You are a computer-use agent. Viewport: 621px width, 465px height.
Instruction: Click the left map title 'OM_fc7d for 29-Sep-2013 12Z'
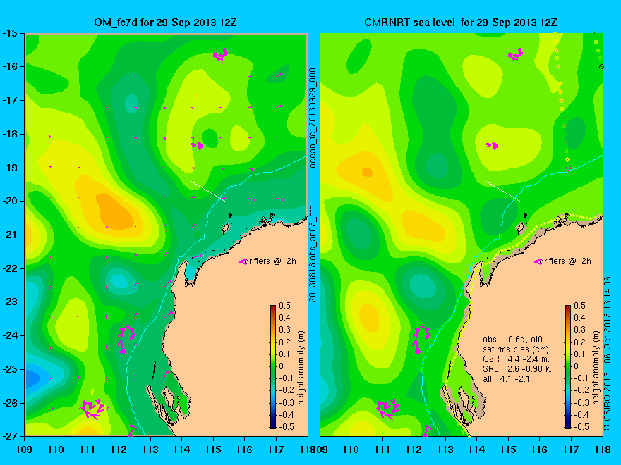click(x=165, y=23)
